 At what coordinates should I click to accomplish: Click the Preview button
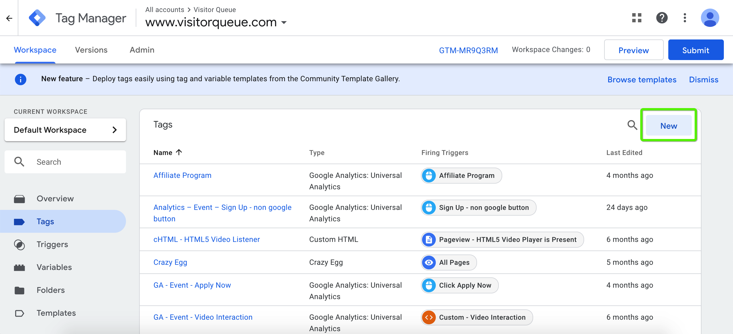coord(634,50)
